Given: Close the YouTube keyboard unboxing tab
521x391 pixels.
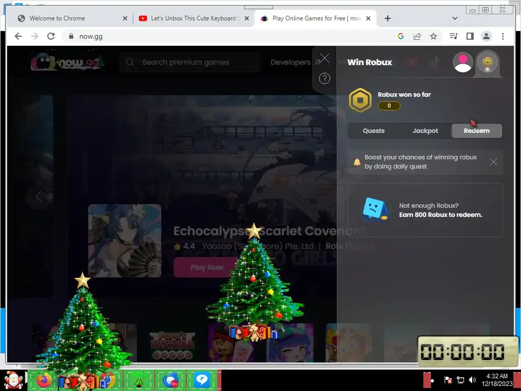Looking at the screenshot, I should click(x=247, y=19).
